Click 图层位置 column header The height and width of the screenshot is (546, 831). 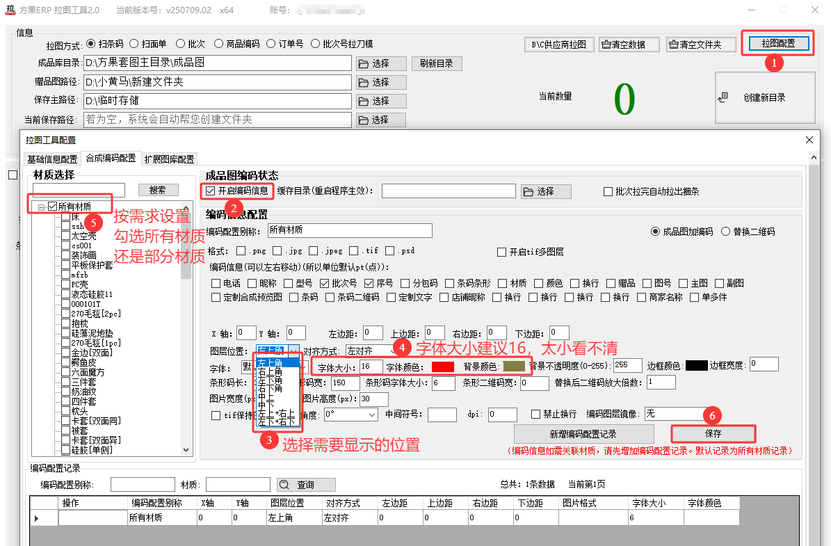pos(293,503)
